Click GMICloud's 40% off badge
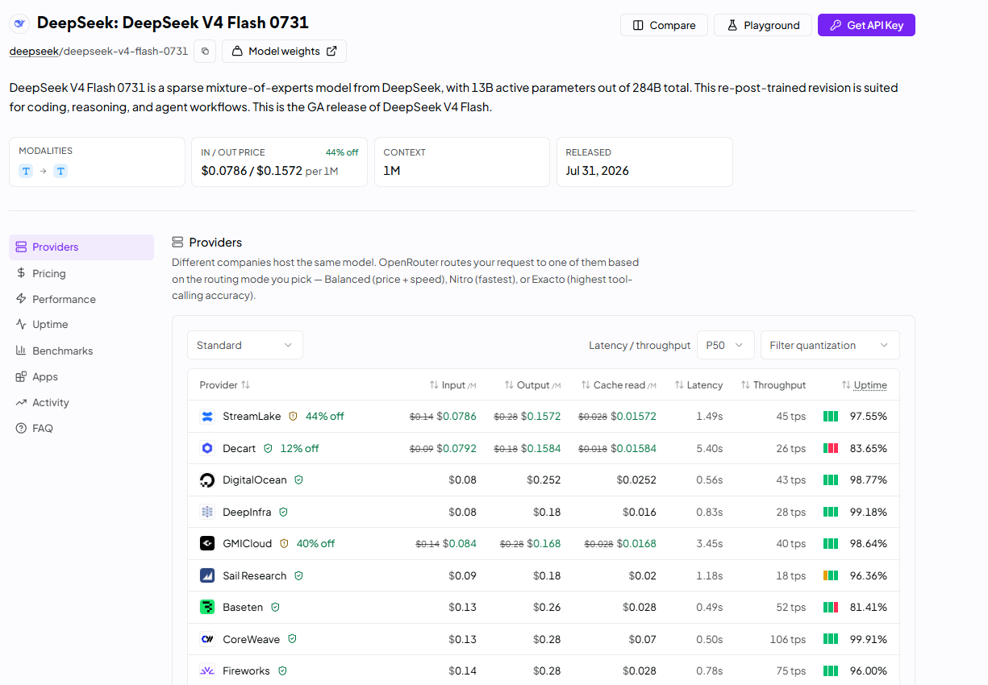The height and width of the screenshot is (685, 988). coord(315,544)
